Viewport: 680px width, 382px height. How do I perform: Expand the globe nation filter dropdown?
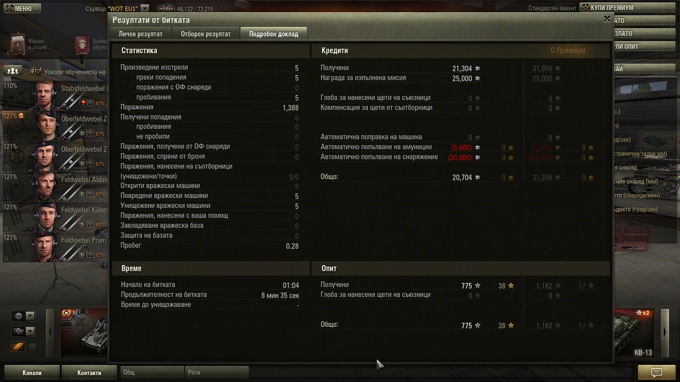[x=23, y=316]
